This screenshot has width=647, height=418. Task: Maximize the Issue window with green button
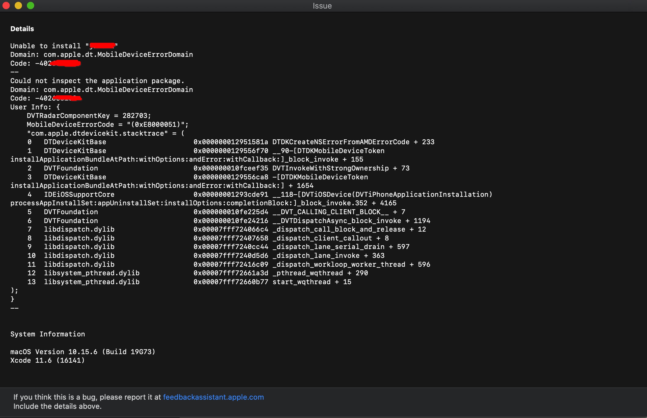pyautogui.click(x=31, y=5)
